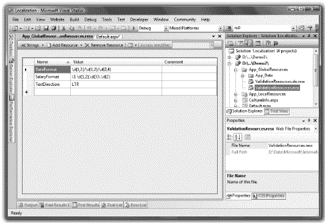The image size is (325, 224).
Task: Open the View menu
Action: [40, 19]
